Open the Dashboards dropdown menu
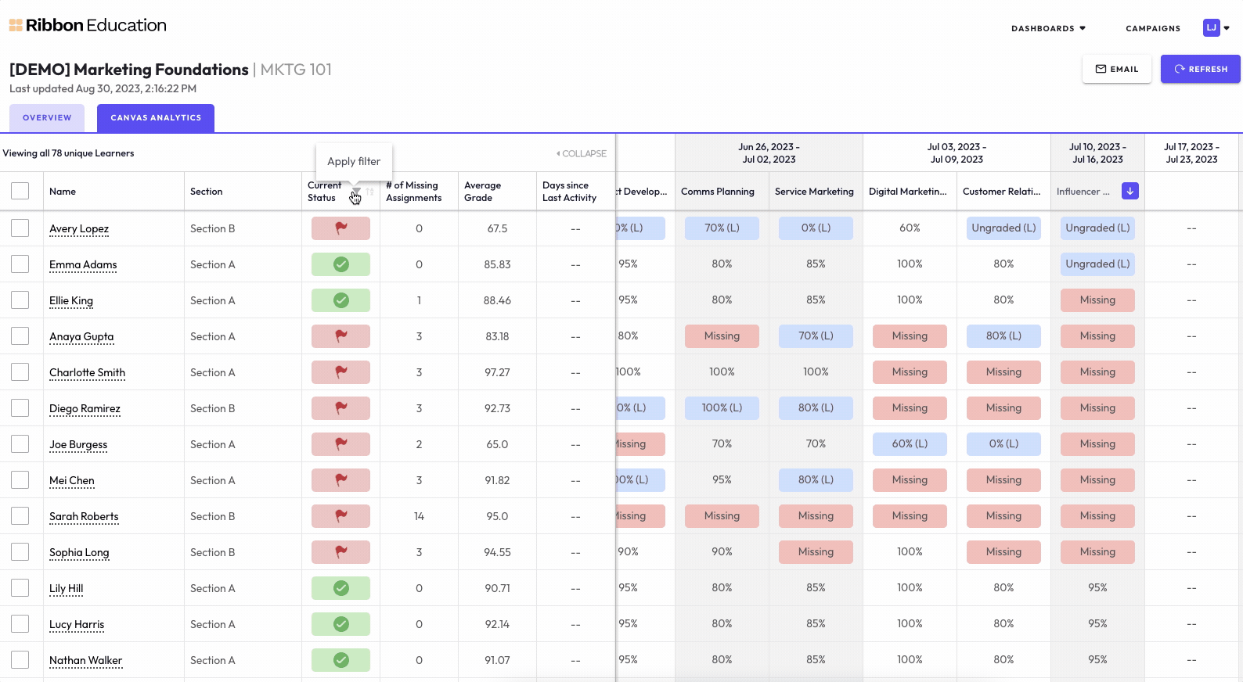The width and height of the screenshot is (1243, 682). pyautogui.click(x=1048, y=28)
